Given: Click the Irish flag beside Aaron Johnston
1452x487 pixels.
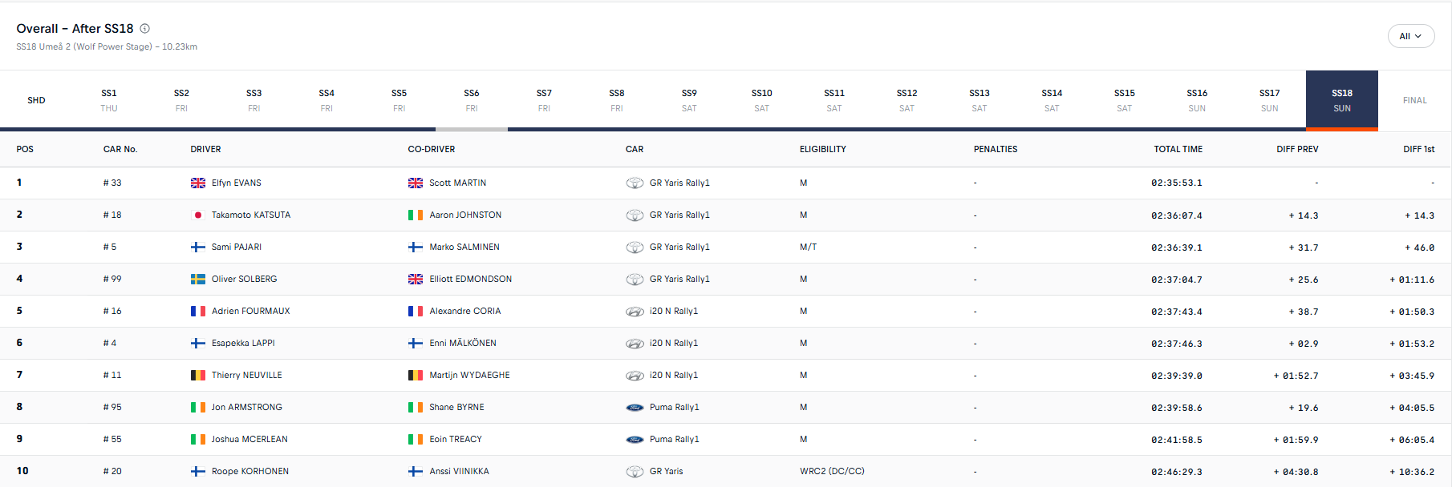Looking at the screenshot, I should point(416,215).
